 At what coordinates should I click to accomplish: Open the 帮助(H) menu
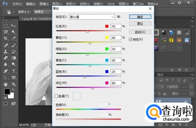tap(153, 4)
